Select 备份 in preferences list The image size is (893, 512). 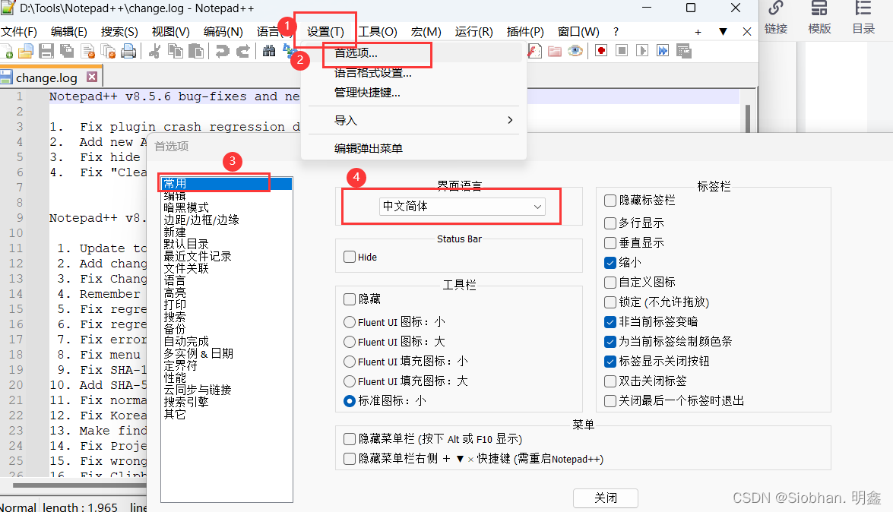[x=174, y=329]
